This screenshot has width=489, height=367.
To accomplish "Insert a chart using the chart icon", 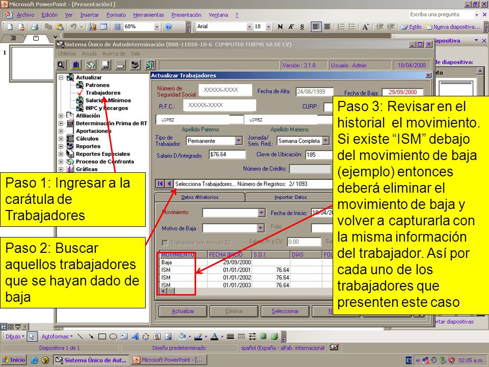I will click(x=93, y=27).
